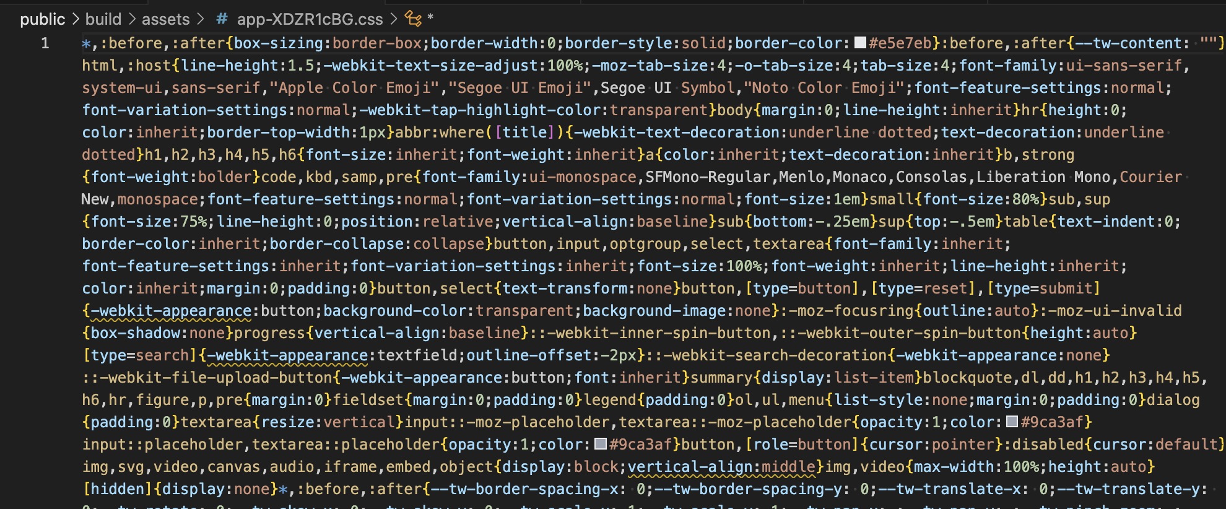Place cursor on the "border-box" value
This screenshot has width=1226, height=509.
[376, 43]
